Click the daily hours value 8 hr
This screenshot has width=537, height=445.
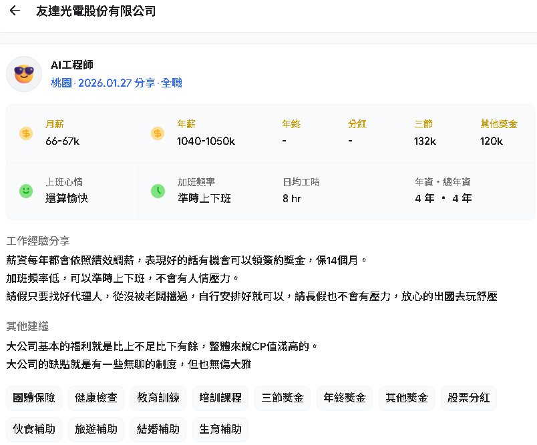point(292,199)
